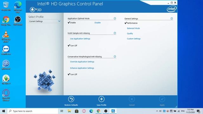Image resolution: width=203 pixels, height=114 pixels.
Task: Select Override Application Settings option
Action: [x=82, y=62]
